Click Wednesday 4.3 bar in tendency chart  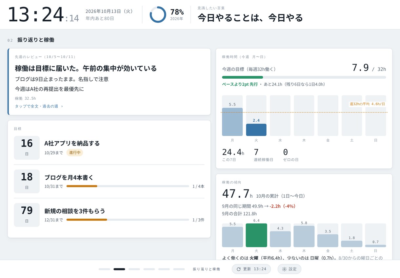[280, 239]
